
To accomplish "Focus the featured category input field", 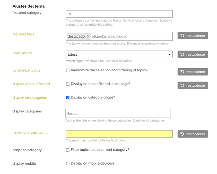I will [x=119, y=14].
